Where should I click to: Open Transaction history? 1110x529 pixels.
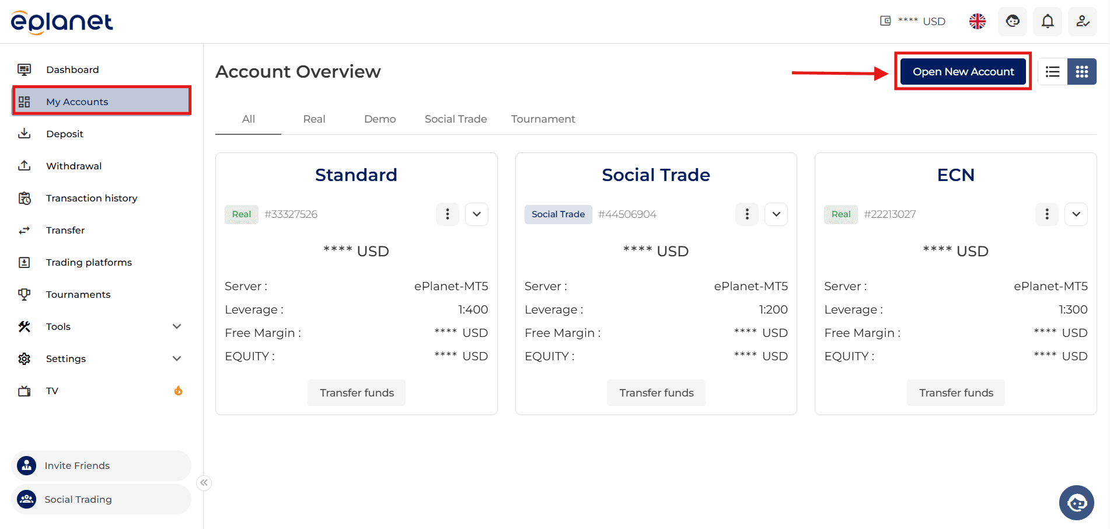pos(91,197)
